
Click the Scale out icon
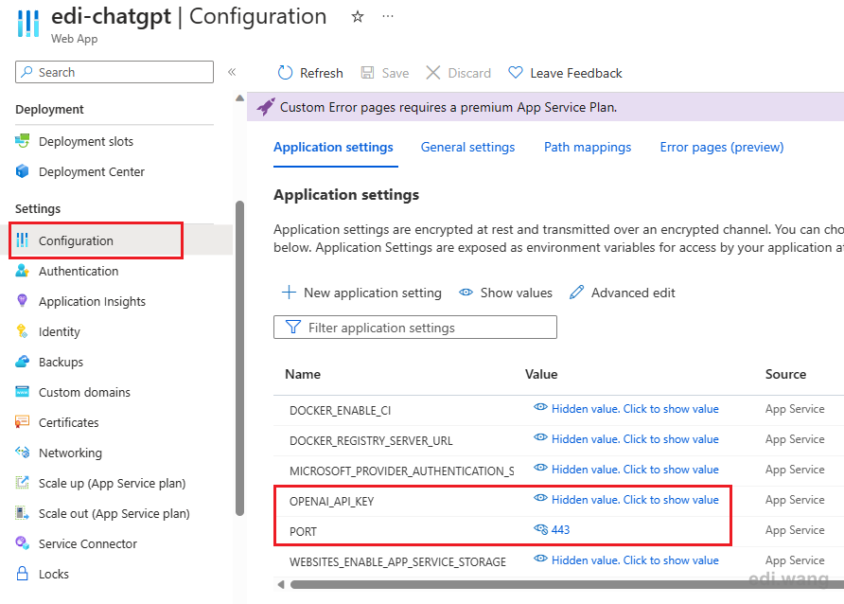[22, 512]
